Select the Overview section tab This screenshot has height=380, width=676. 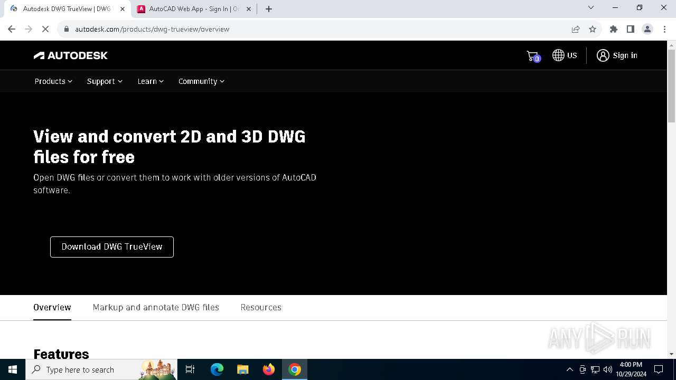point(52,307)
